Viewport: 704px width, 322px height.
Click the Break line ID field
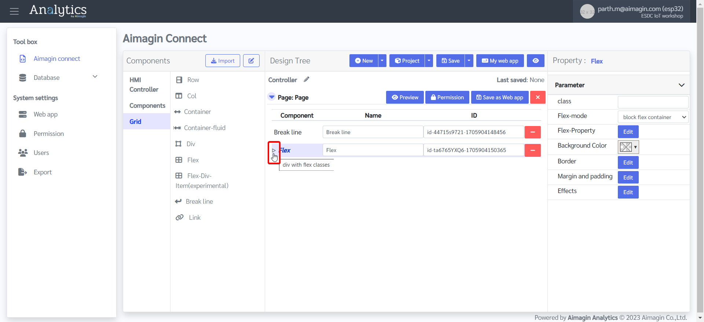[474, 132]
